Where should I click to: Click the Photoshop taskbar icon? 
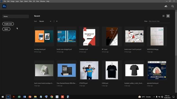[8, 97]
